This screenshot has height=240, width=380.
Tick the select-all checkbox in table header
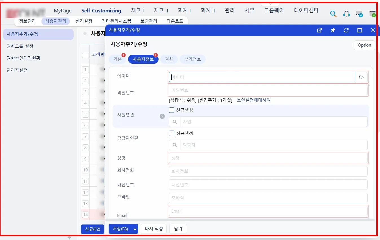tap(85, 55)
